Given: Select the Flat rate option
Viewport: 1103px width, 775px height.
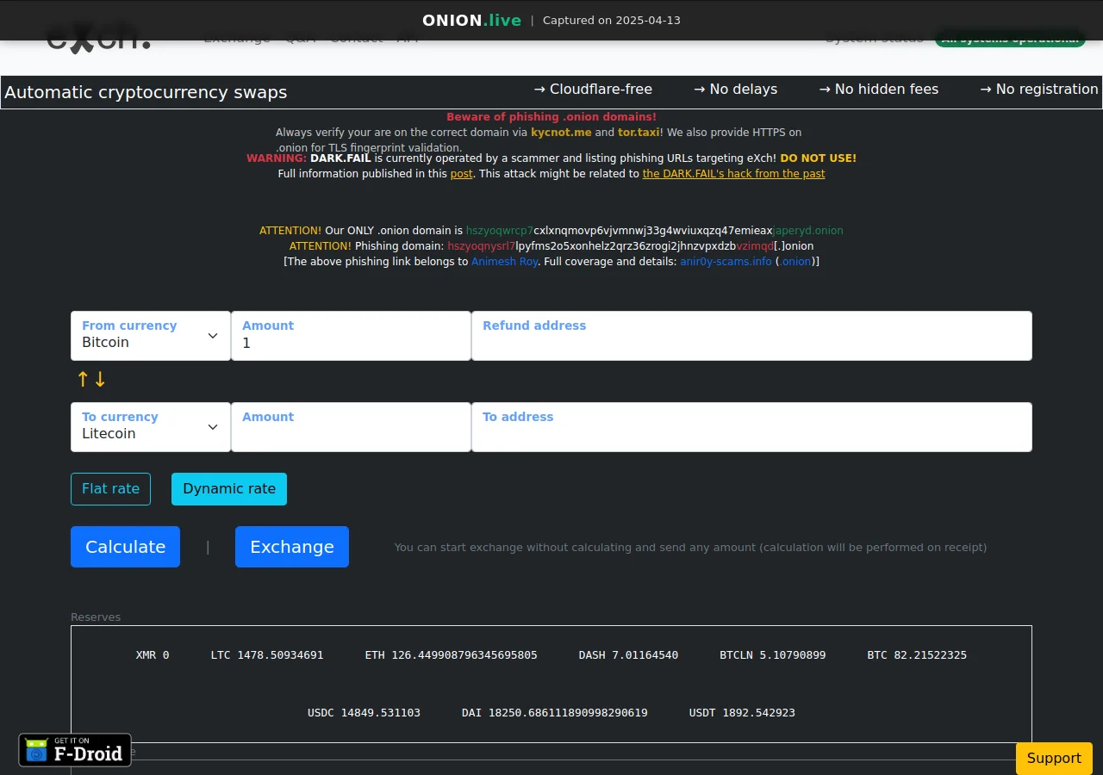Looking at the screenshot, I should point(110,489).
